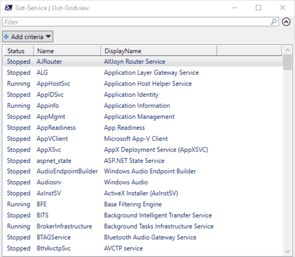Select the BITS service row

[x=143, y=215]
